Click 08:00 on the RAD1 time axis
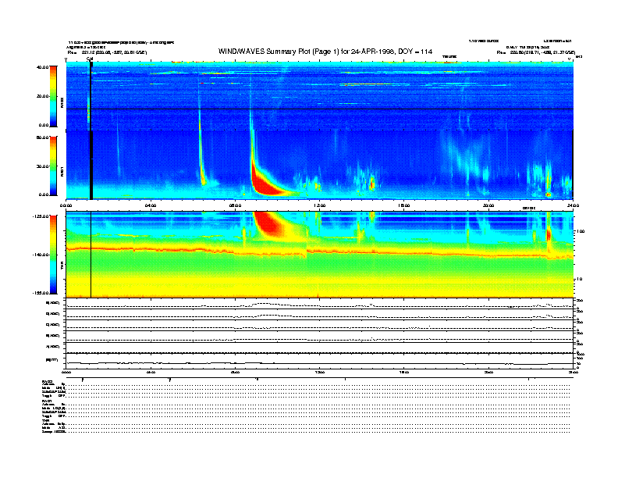Screen dimensions: 618x478 tap(235, 205)
